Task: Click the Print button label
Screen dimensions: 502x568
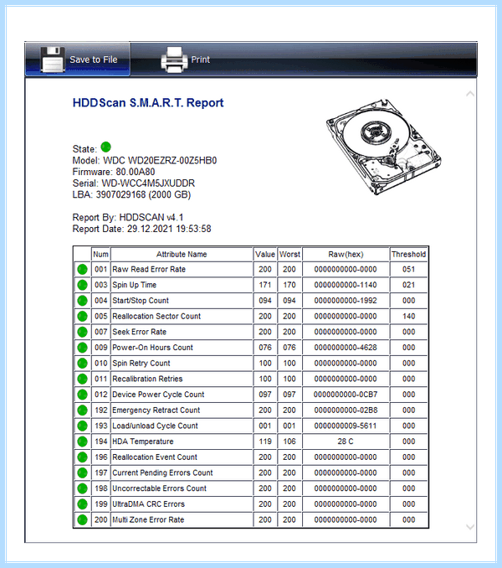Action: (200, 59)
